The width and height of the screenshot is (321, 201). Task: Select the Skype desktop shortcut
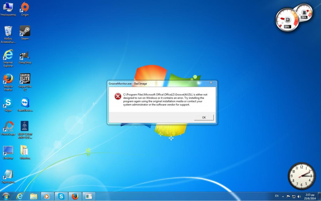coord(8,105)
